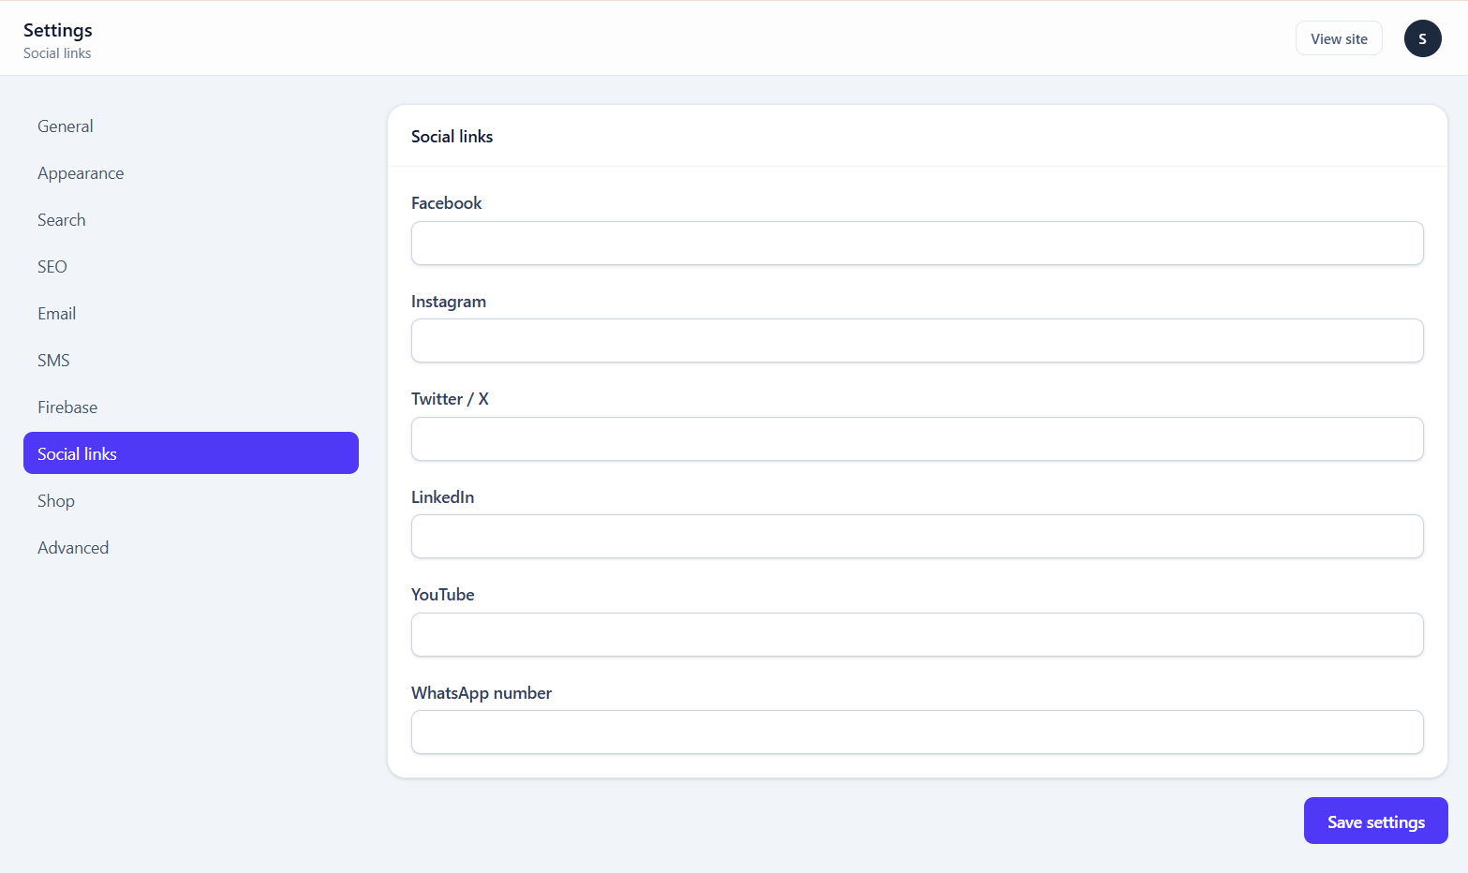Image resolution: width=1468 pixels, height=873 pixels.
Task: Click the Social links card heading
Action: point(452,136)
